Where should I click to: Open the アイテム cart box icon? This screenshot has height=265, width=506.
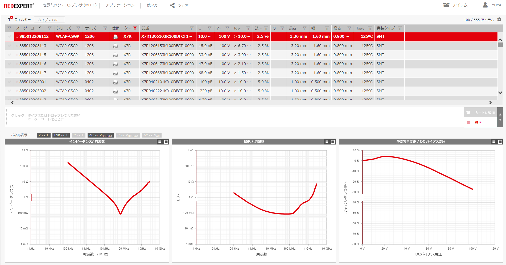coord(446,5)
